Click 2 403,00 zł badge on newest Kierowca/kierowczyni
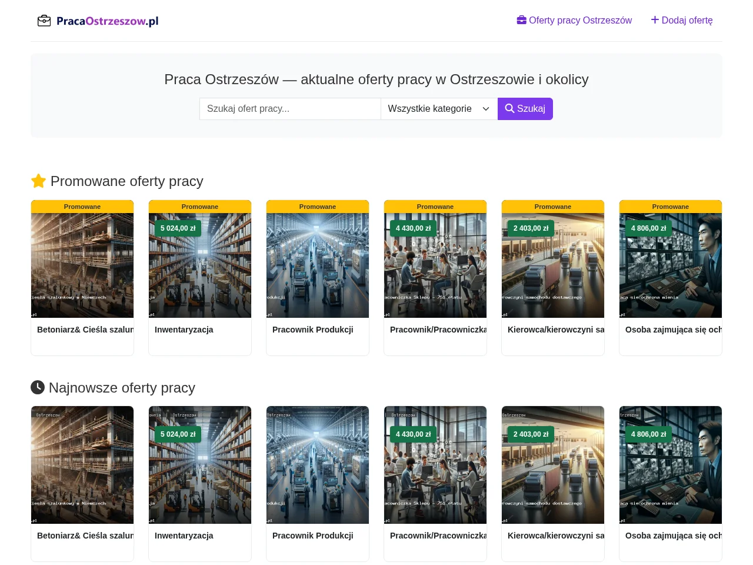Viewport: 753px width, 565px height. coord(531,434)
